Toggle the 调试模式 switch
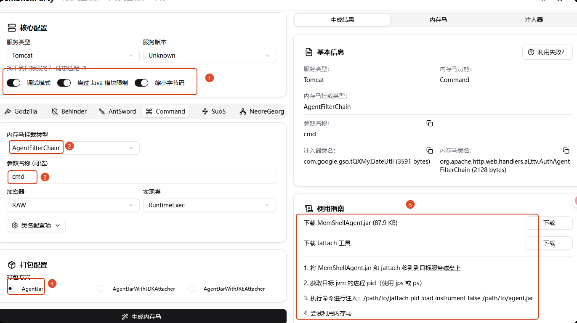577x323 pixels. (x=13, y=83)
